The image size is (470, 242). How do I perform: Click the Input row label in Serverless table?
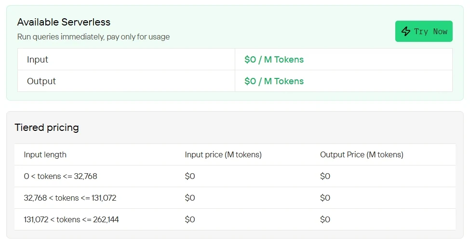pyautogui.click(x=38, y=60)
